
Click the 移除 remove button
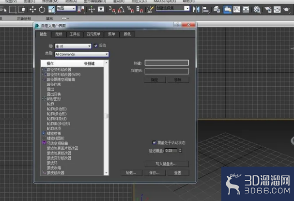point(178,80)
